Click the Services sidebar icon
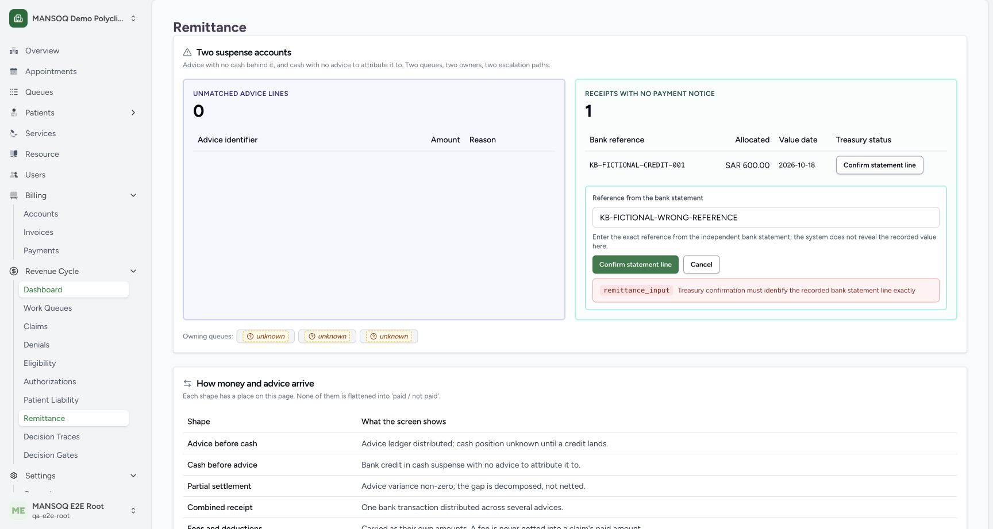Screen dimensions: 993x529 click(x=14, y=134)
